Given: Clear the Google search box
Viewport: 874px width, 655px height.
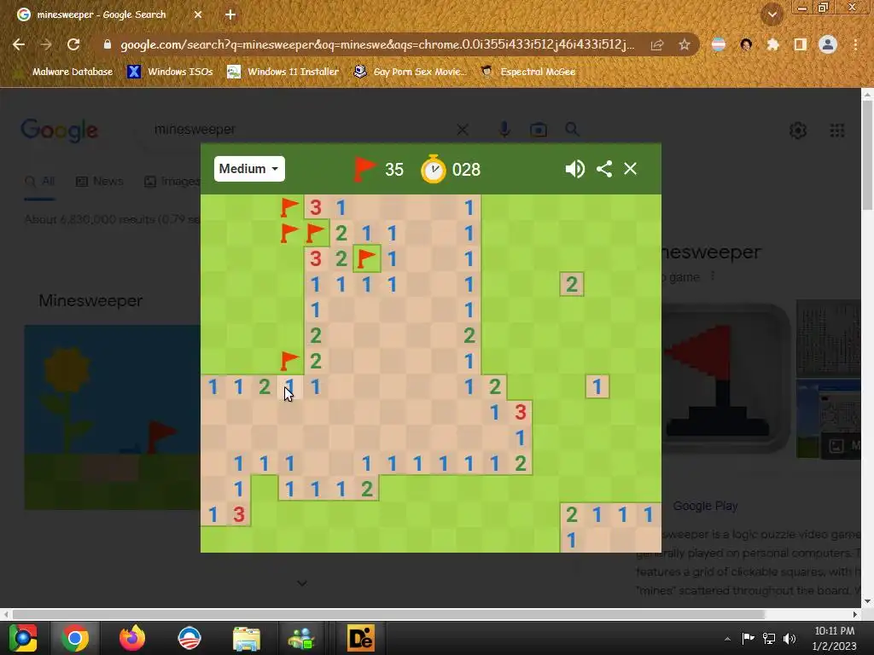Looking at the screenshot, I should [462, 130].
